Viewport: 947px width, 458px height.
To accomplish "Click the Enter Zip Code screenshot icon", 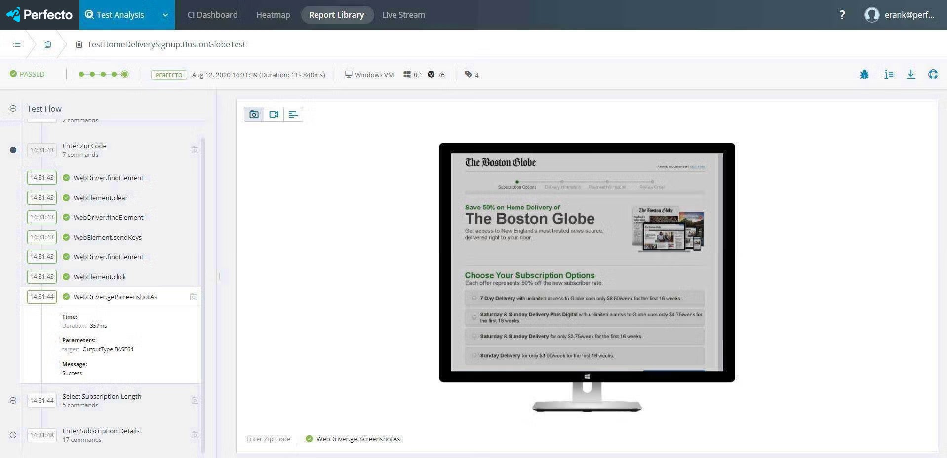I will pyautogui.click(x=195, y=150).
